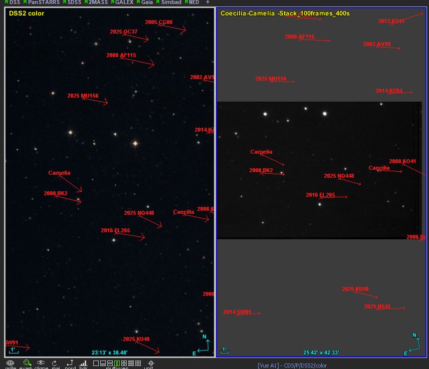Select the two side-by-side views layout

click(117, 363)
